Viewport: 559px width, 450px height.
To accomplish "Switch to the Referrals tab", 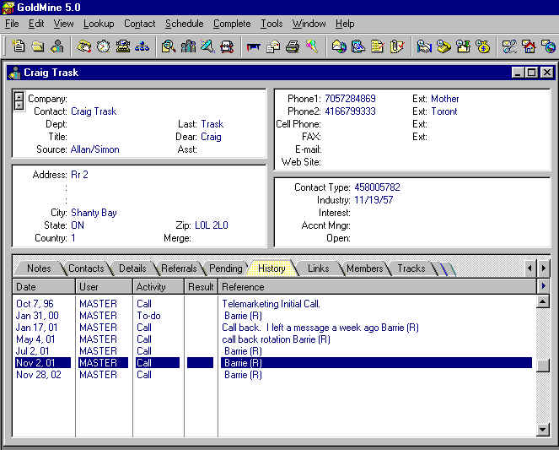I will point(179,268).
